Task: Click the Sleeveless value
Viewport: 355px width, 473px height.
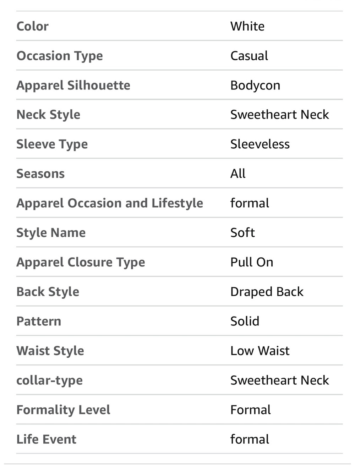Action: click(x=260, y=144)
